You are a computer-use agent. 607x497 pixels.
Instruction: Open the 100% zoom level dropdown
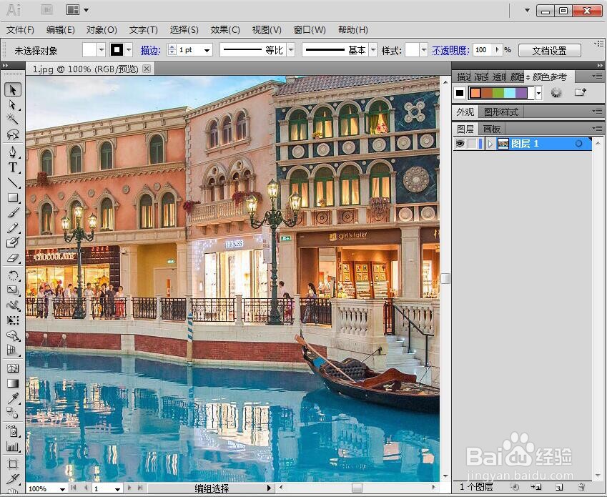pos(62,489)
